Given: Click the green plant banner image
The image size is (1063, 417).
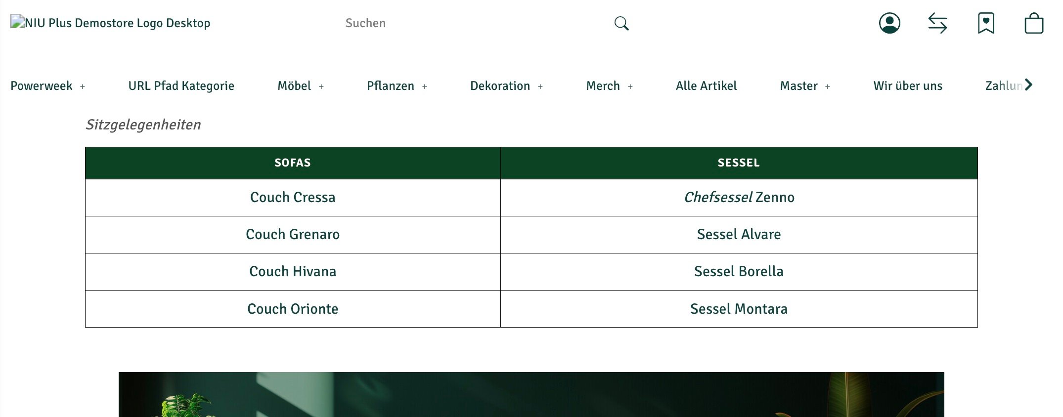Looking at the screenshot, I should point(531,394).
